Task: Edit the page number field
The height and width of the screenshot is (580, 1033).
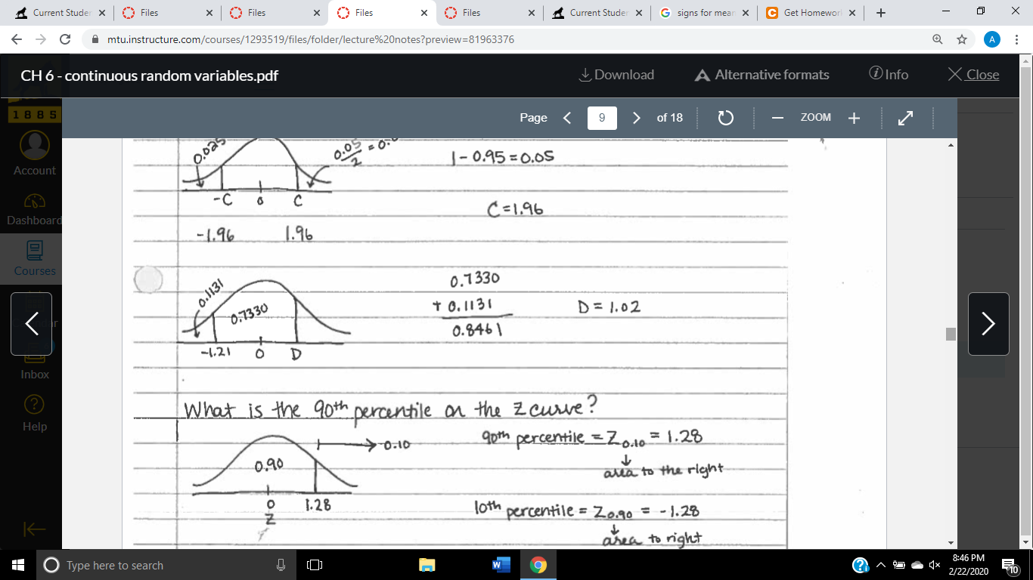Action: pyautogui.click(x=602, y=118)
